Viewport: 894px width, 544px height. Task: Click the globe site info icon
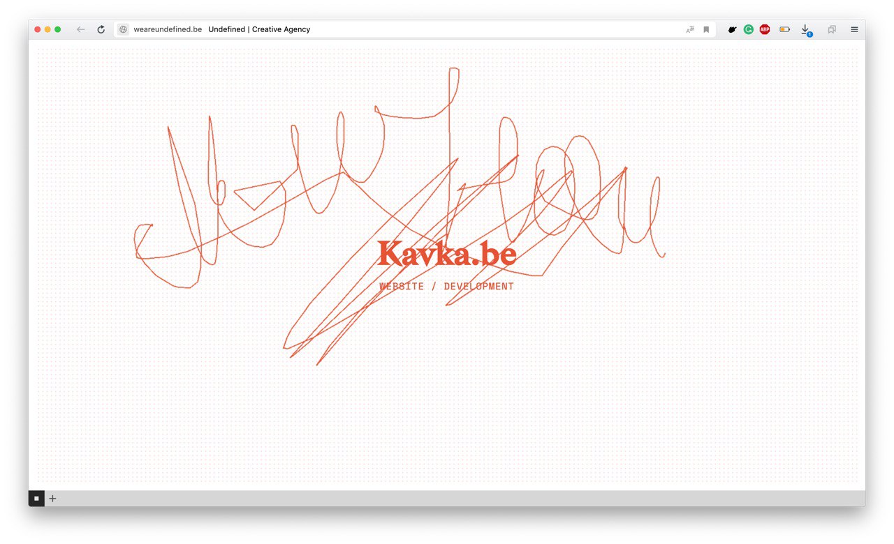click(x=124, y=29)
